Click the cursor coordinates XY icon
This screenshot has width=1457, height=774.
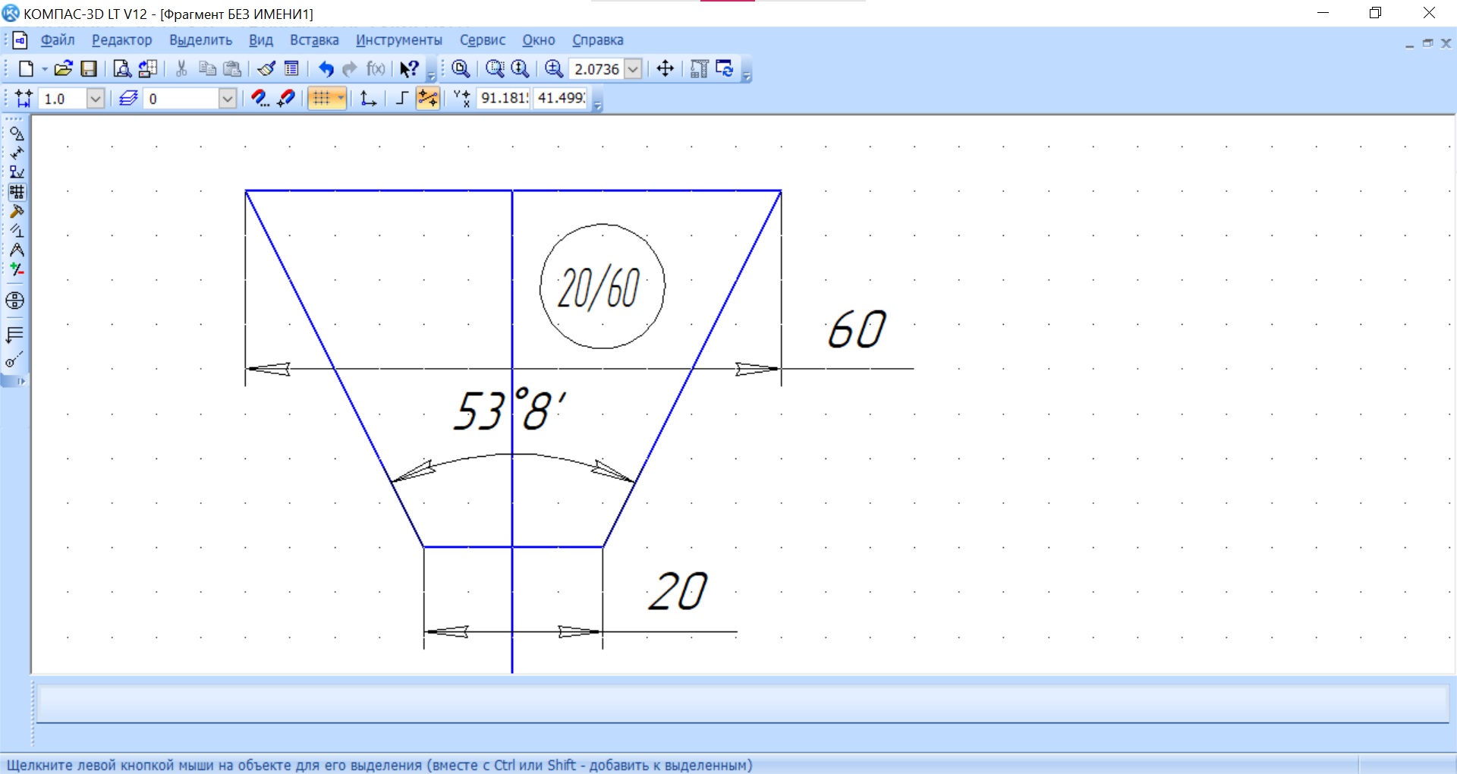click(x=461, y=99)
